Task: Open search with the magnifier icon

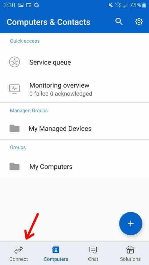Action: click(119, 22)
